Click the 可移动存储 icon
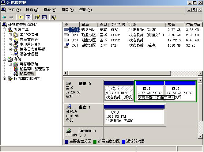 16,64
